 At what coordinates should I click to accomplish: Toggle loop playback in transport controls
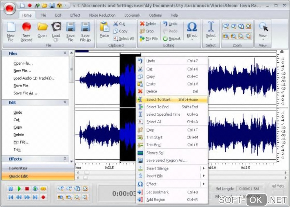coord(43,189)
